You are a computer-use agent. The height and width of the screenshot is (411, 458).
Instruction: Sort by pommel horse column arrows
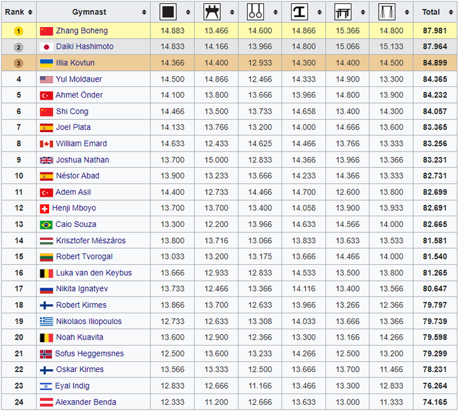[232, 12]
